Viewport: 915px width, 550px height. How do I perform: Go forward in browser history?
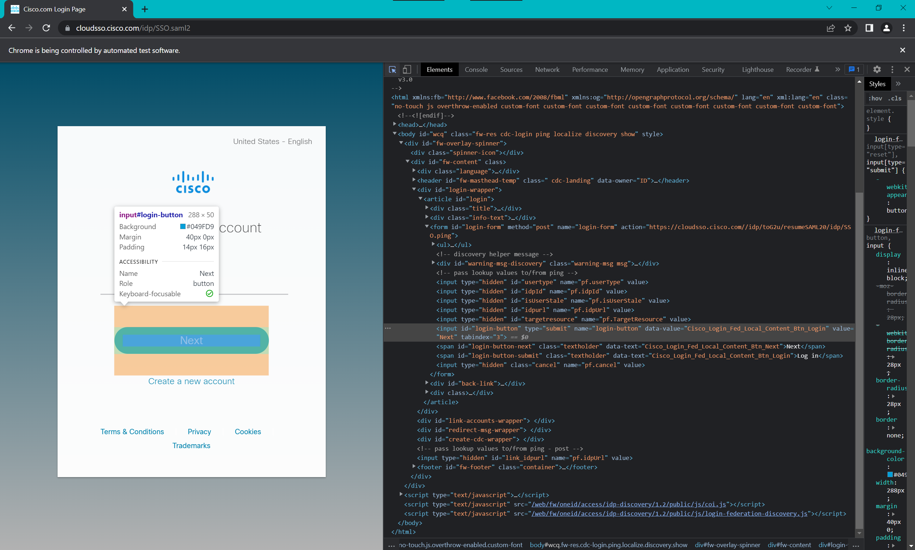pyautogui.click(x=29, y=28)
